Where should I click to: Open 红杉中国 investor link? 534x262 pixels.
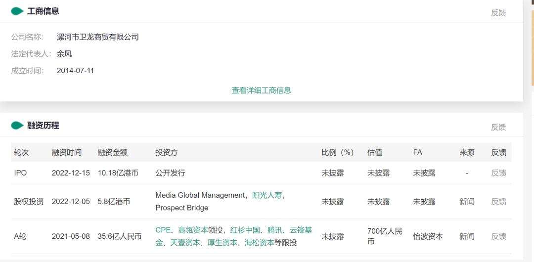point(245,230)
